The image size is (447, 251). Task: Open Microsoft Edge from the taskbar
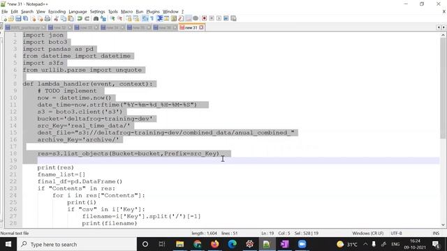tap(232, 244)
